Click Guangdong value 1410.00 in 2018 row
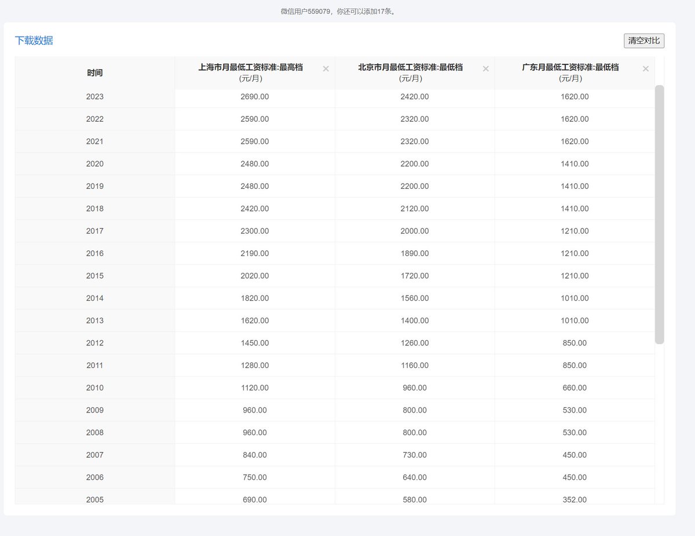This screenshot has width=695, height=536. point(575,209)
